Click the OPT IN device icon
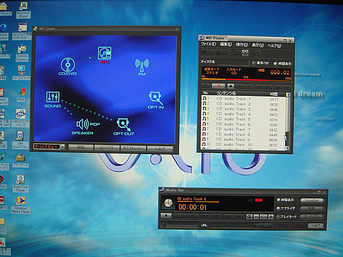 pos(155,97)
